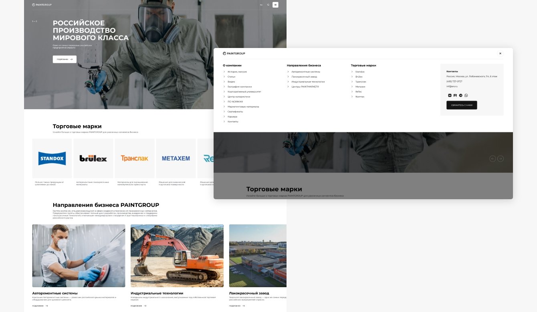Click the Авторемонтные системы card title
This screenshot has height=312, width=537.
click(55, 293)
